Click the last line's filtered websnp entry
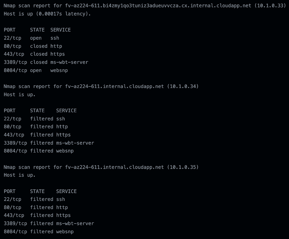Image resolution: width=289 pixels, height=239 pixels. tap(65, 232)
